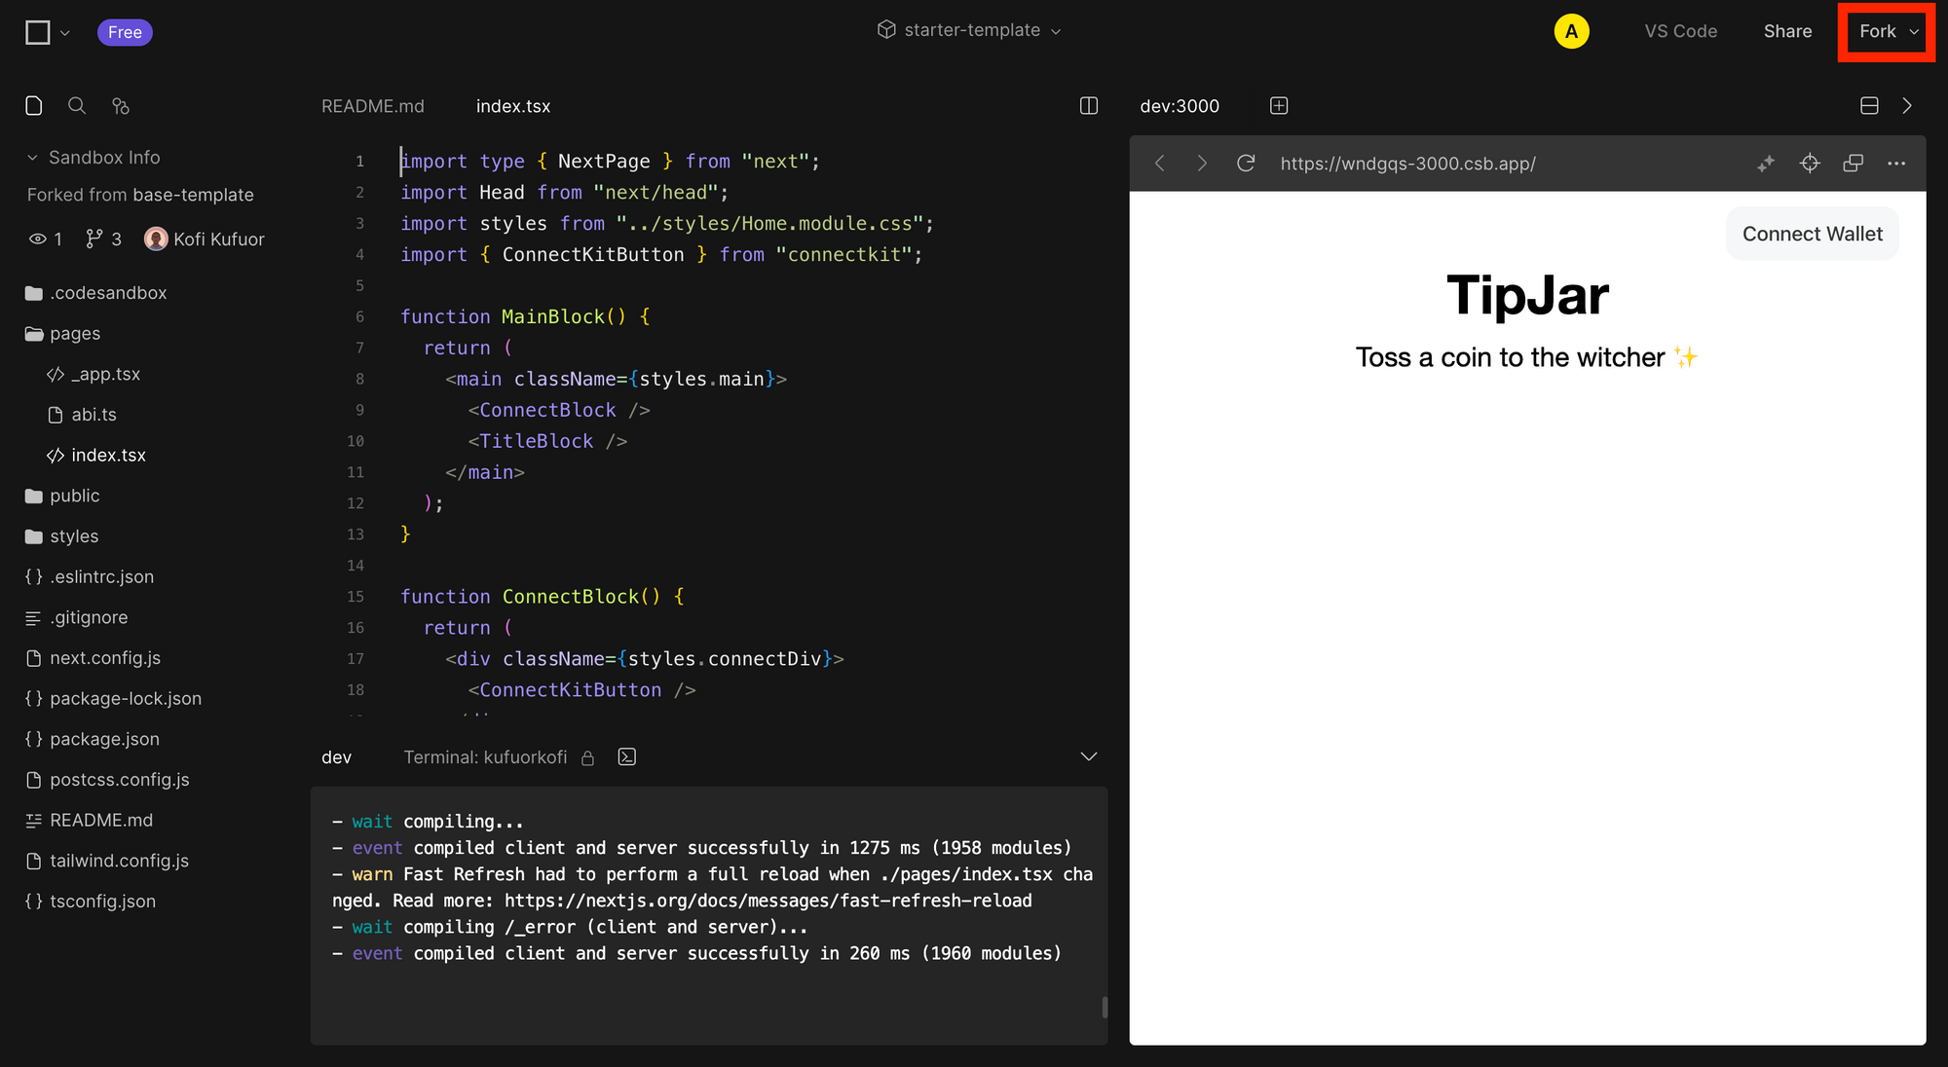
Task: Split the editor with layout icon
Action: tap(1089, 105)
